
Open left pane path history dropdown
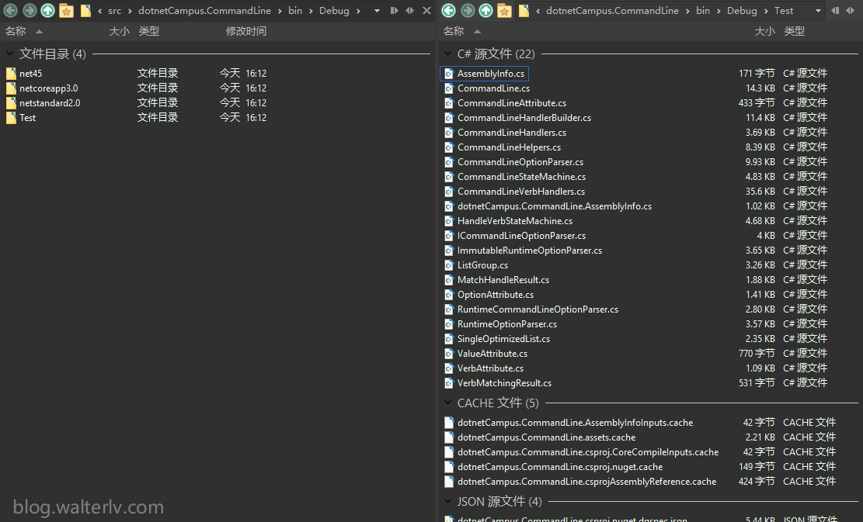(377, 11)
